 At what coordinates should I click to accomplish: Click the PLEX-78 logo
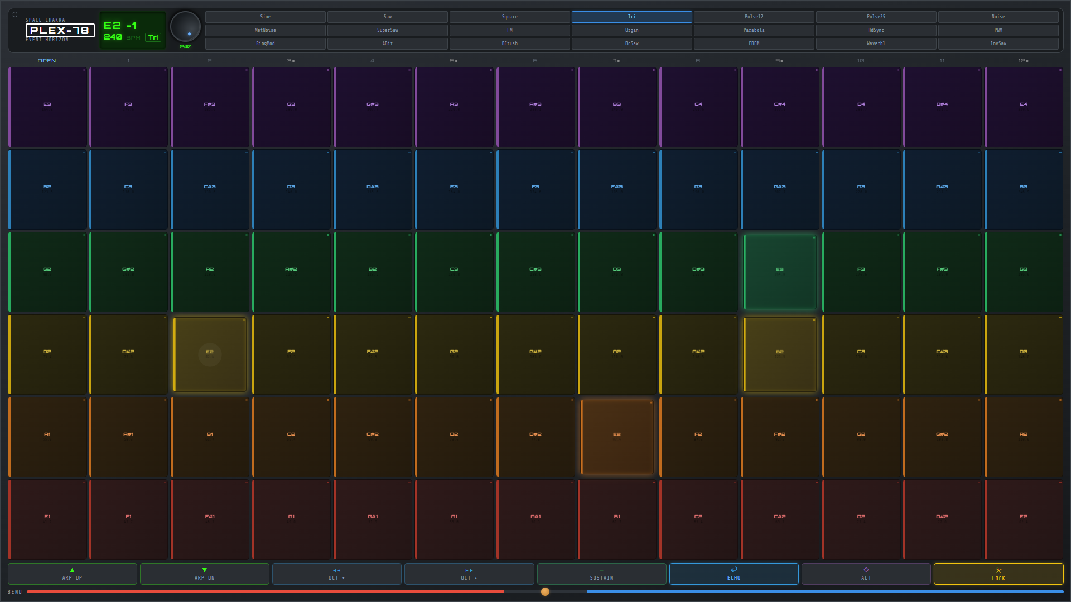pyautogui.click(x=60, y=31)
